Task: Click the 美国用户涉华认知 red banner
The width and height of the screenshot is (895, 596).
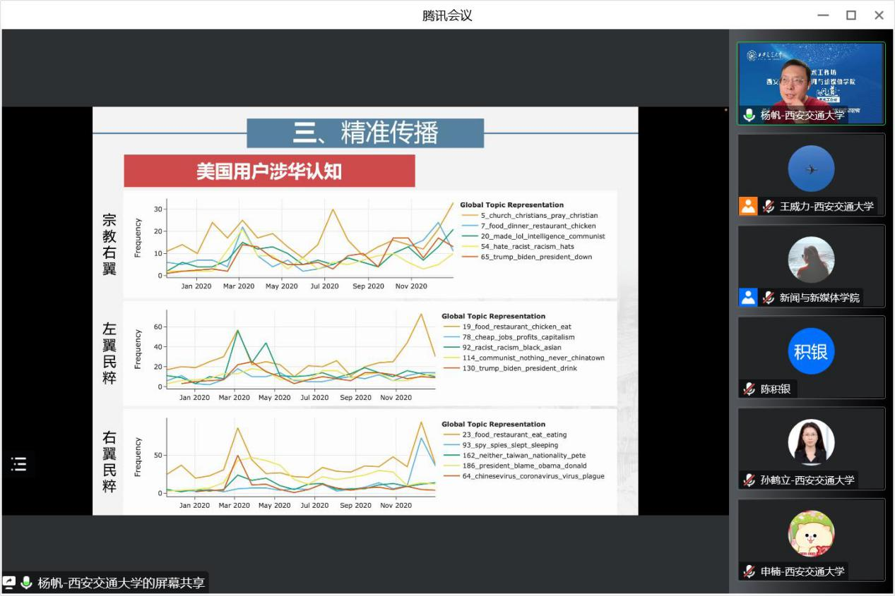Action: (x=269, y=171)
